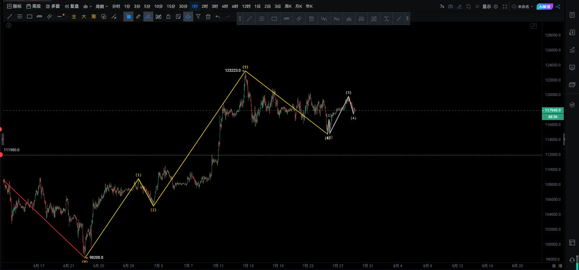579x270 pixels.
Task: Select the three-wave W3 tool
Action: [x=324, y=19]
